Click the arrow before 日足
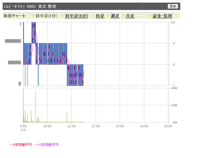 pyautogui.click(x=94, y=16)
